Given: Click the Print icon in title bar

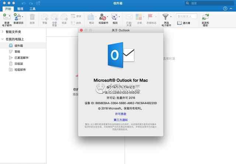Looking at the screenshot, I should (38, 3).
